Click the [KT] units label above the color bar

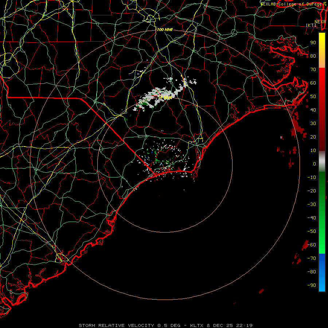click(x=311, y=25)
